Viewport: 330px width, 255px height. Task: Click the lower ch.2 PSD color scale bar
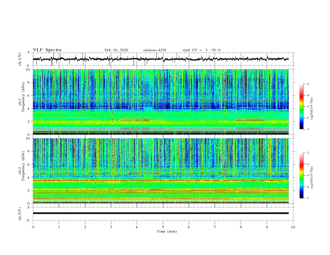click(301, 175)
